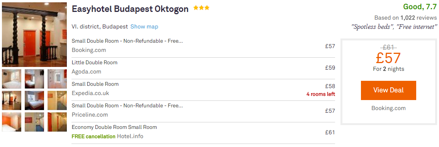
Task: Click the Good, 7.7 rating score
Action: [420, 7]
